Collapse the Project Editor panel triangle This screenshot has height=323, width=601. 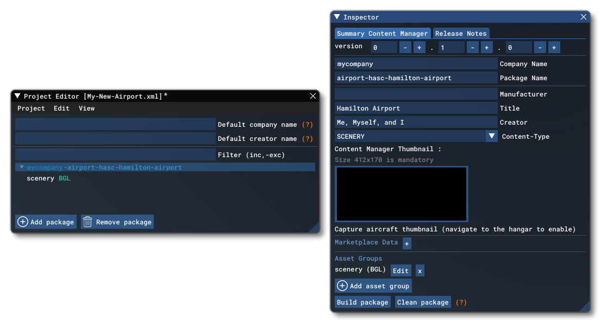tap(16, 95)
